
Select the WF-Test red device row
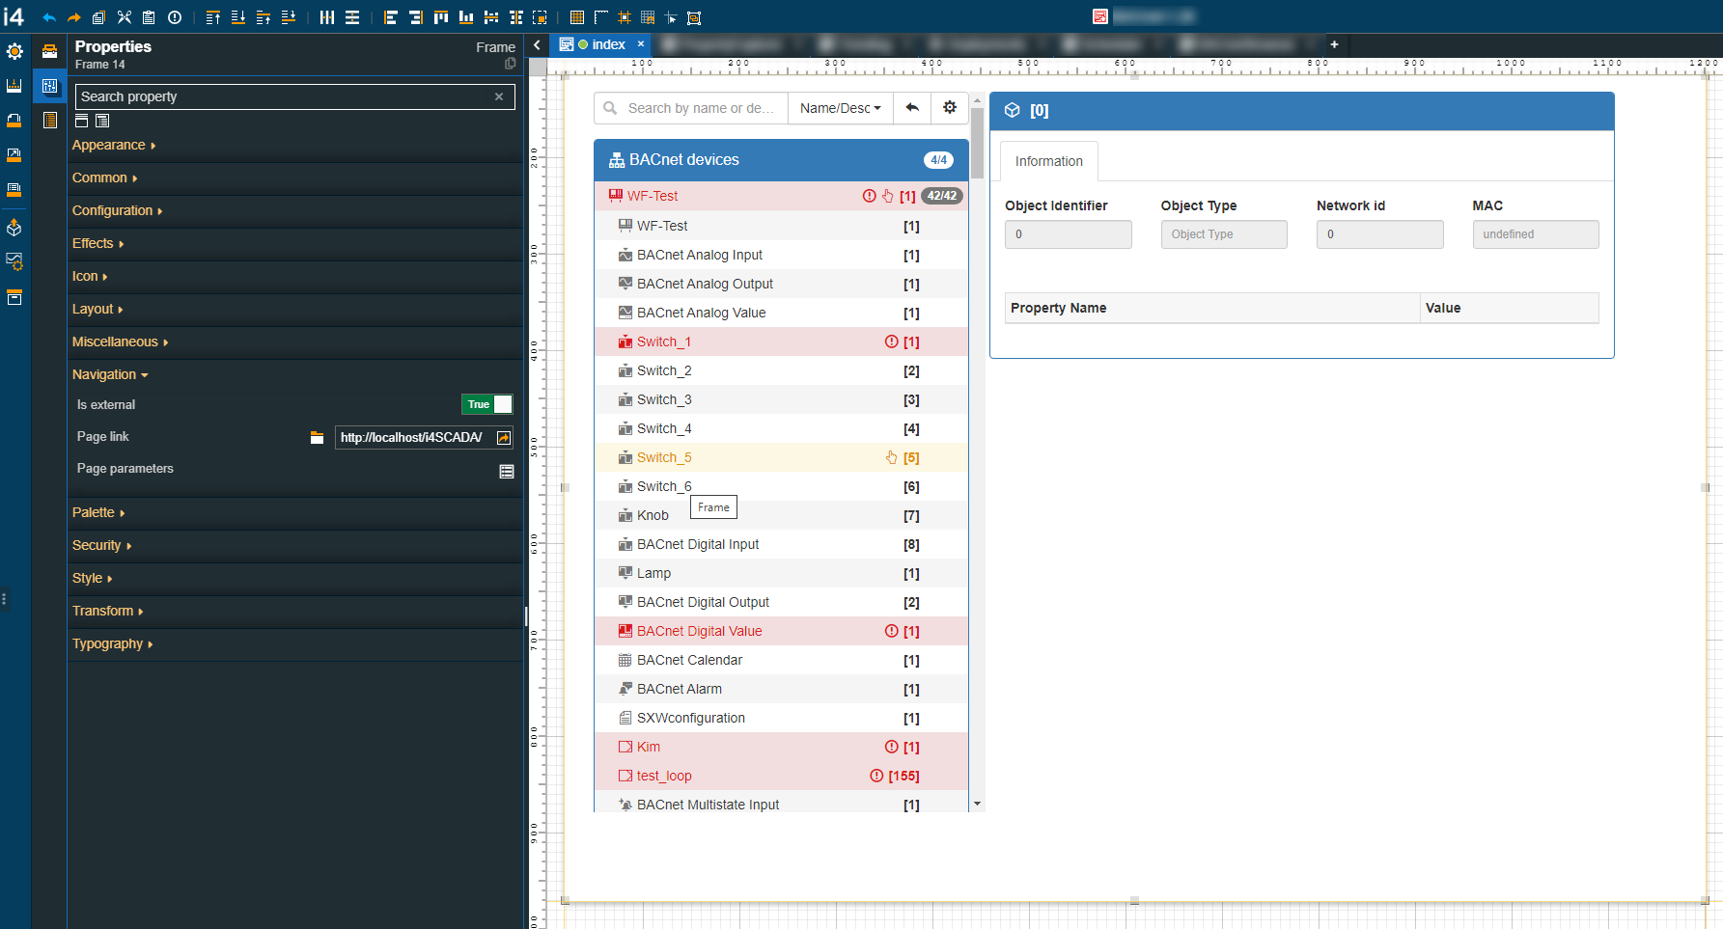click(781, 196)
